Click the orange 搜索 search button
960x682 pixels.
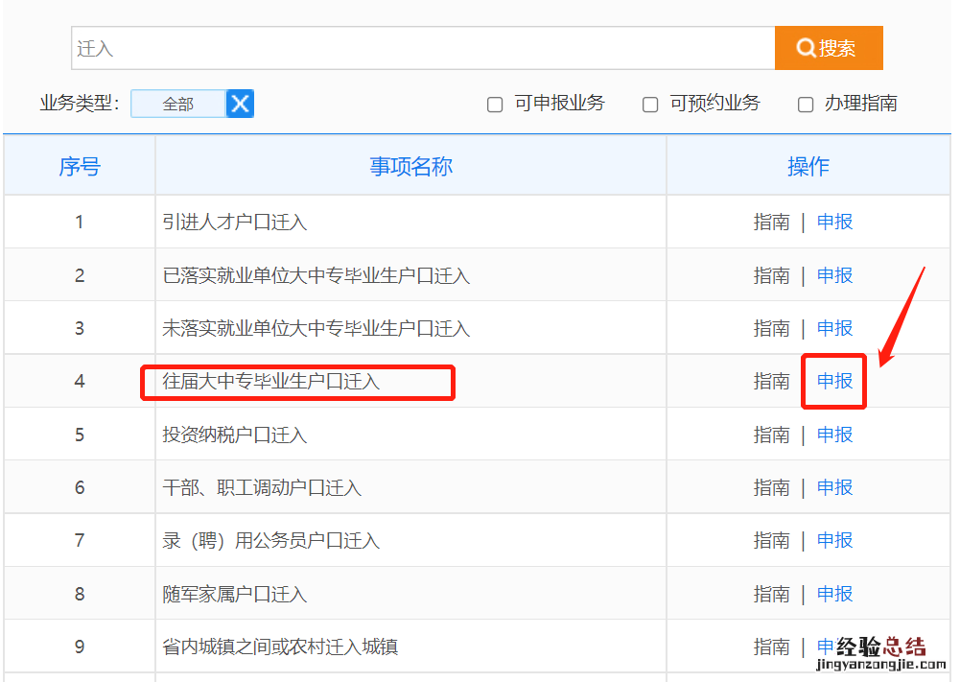828,48
